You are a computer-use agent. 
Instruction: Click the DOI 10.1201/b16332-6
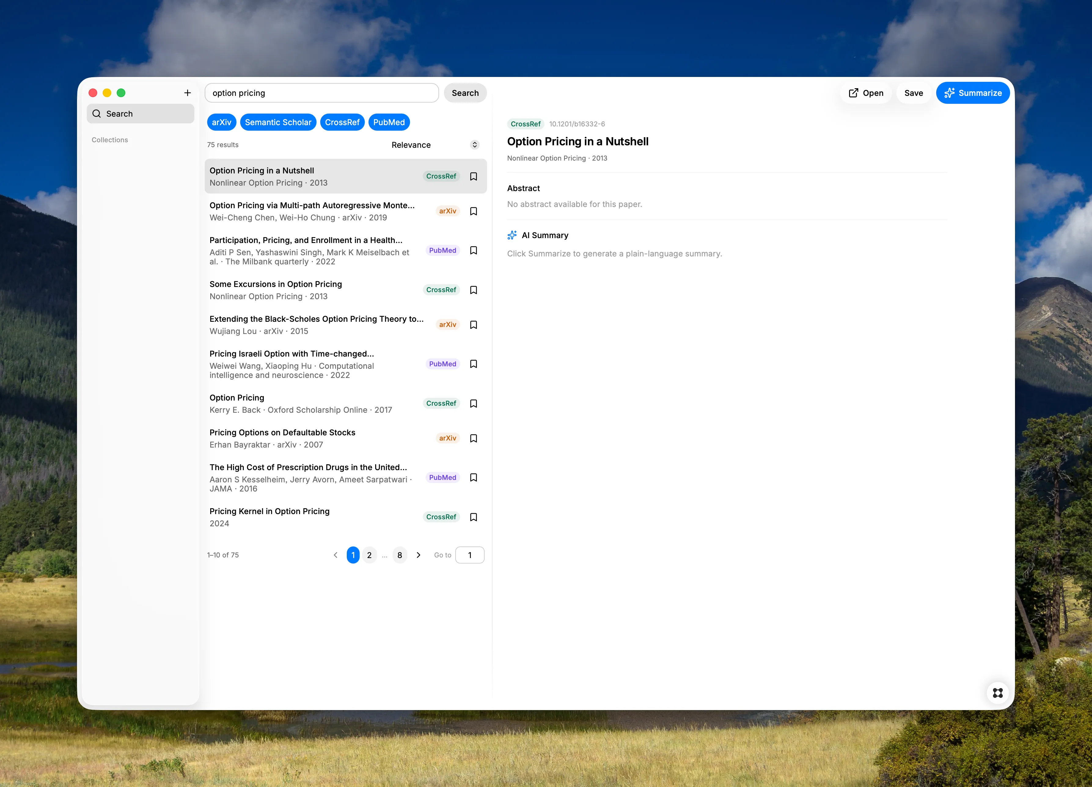coord(577,124)
